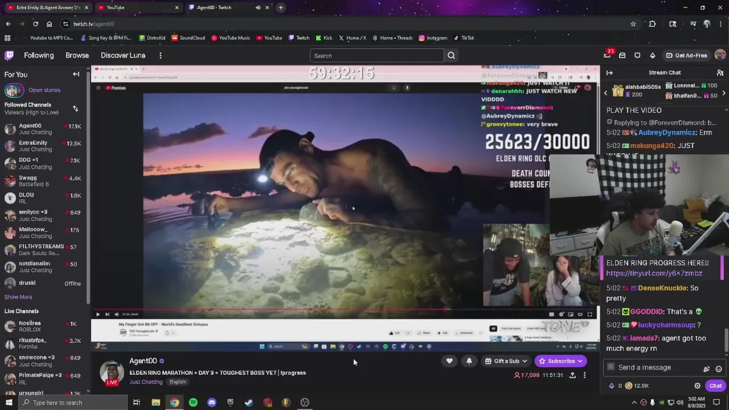Expand the Show More followed channels list
729x410 pixels.
coord(18,297)
